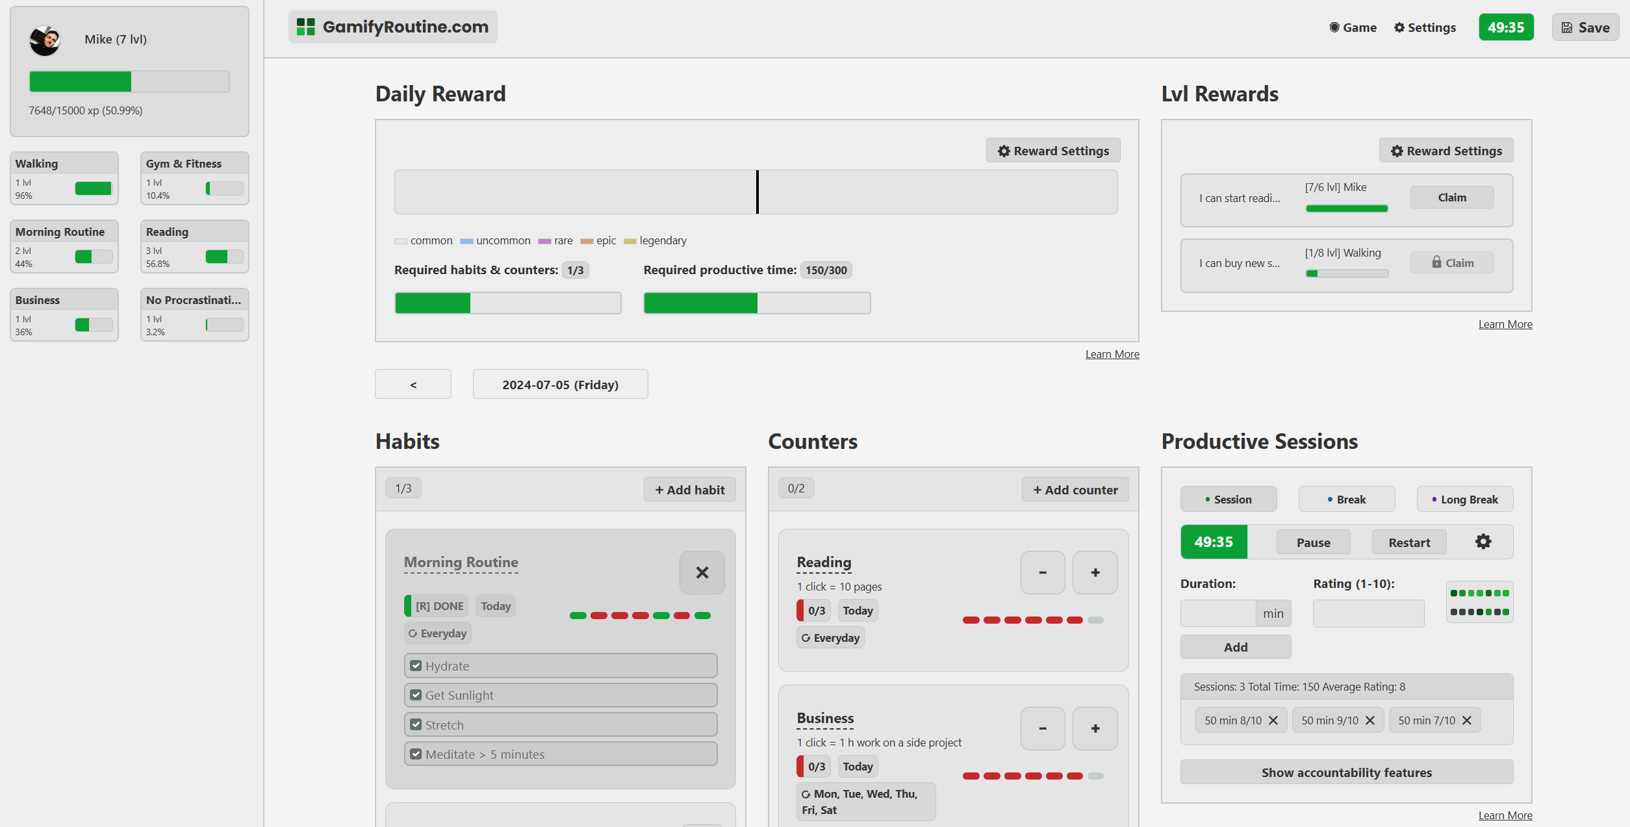Toggle the Hydrate checkbox
This screenshot has height=827, width=1630.
coord(416,666)
